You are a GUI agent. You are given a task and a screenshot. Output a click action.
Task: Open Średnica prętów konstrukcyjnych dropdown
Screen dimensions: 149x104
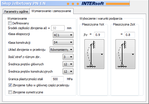68,71
